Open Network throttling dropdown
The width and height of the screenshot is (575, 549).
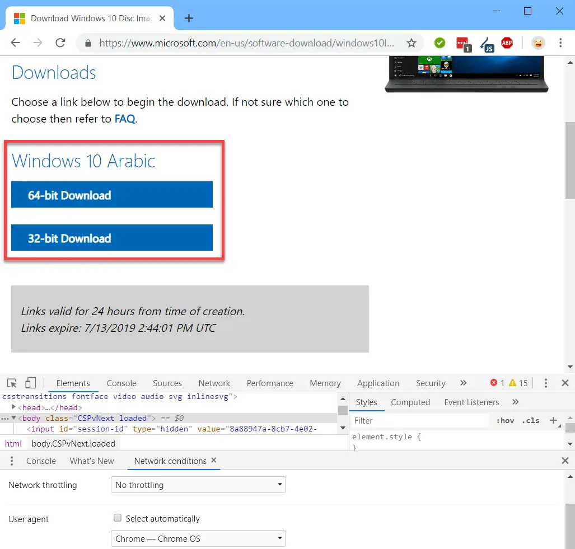point(198,485)
